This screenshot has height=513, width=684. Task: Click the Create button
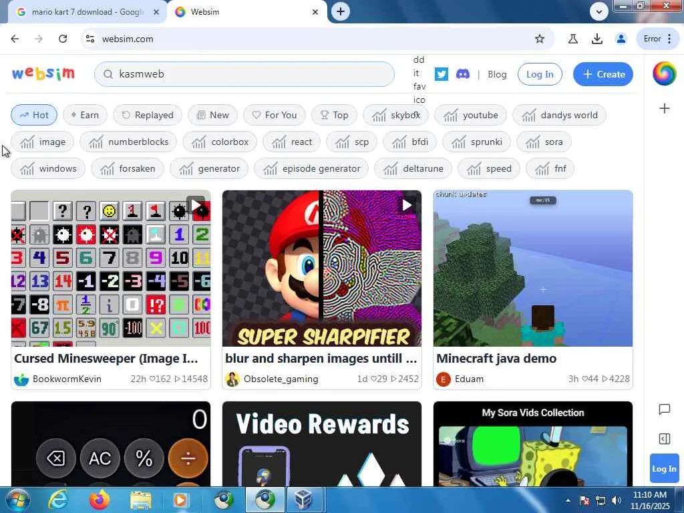point(603,74)
